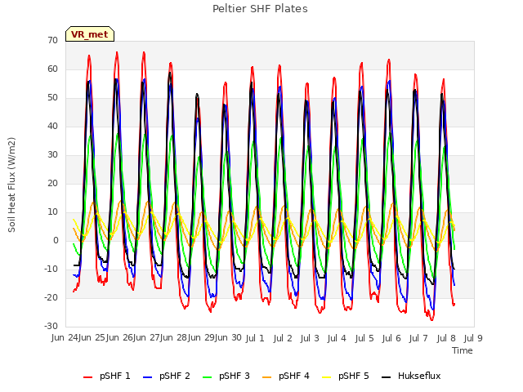The image size is (523, 392).
Task: Select the pSHF 1 legend label
Action: pyautogui.click(x=115, y=376)
